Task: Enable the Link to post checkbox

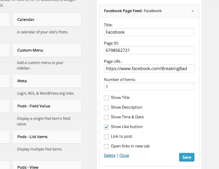Action: pos(106,137)
